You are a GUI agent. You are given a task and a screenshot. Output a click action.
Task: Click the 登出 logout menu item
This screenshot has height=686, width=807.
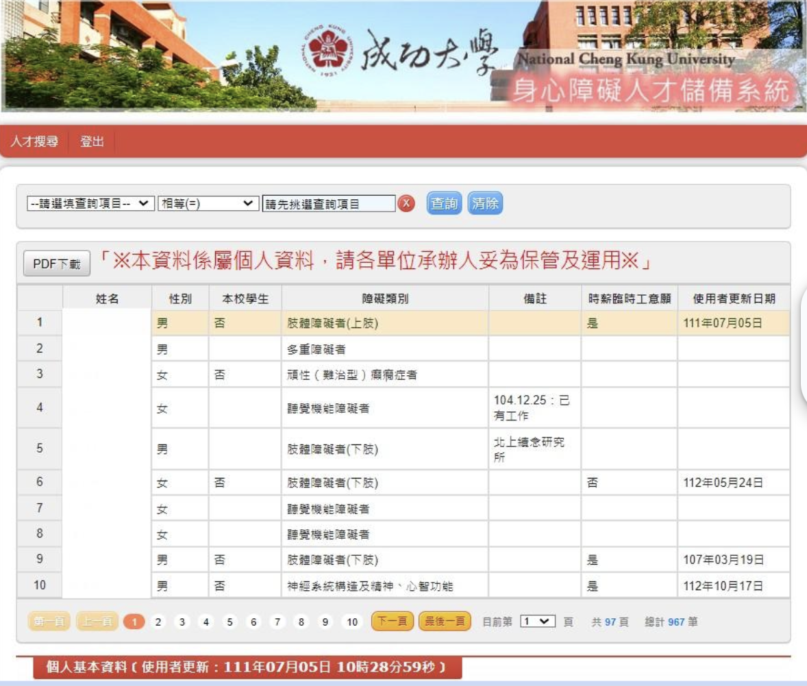[x=92, y=142]
